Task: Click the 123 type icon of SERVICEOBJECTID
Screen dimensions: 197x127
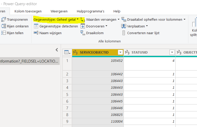Action: [x=75, y=52]
